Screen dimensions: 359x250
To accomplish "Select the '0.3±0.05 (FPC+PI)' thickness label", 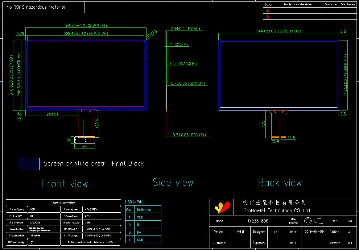I will point(189,135).
